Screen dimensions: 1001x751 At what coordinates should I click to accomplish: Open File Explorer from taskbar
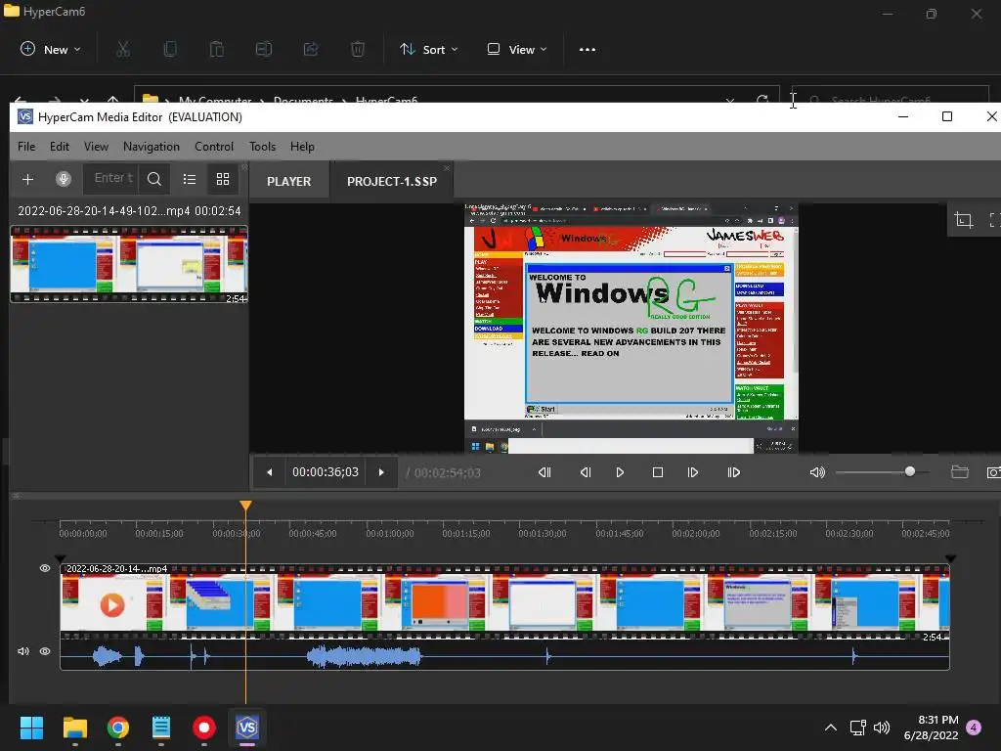pyautogui.click(x=74, y=728)
